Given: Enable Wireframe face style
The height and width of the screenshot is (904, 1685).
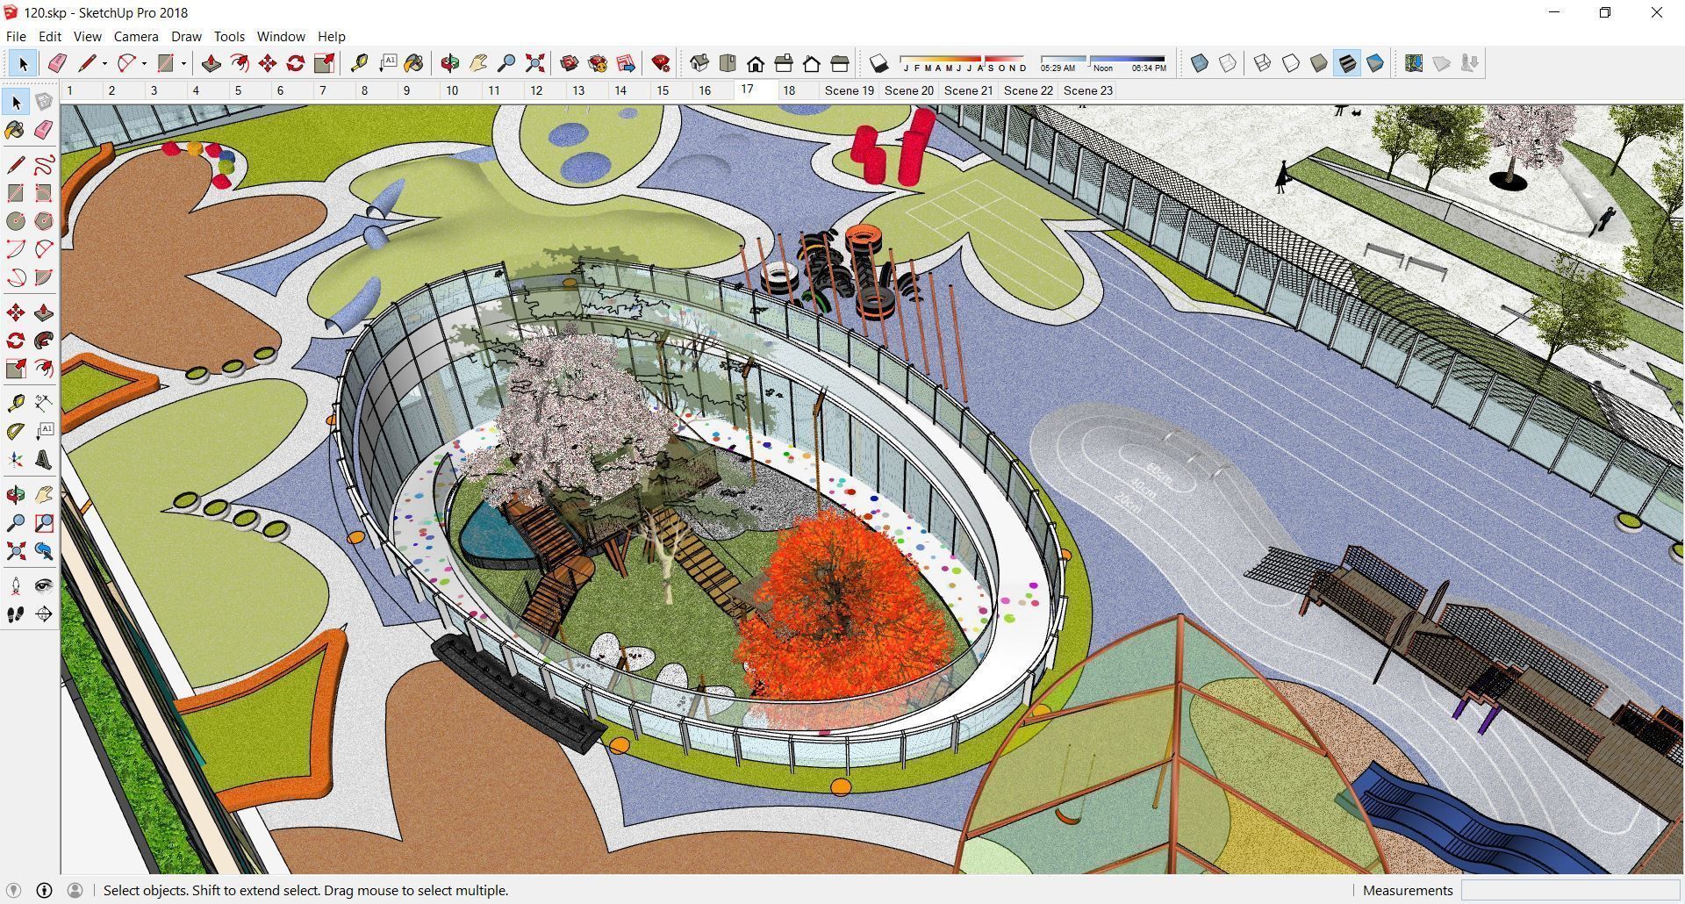Looking at the screenshot, I should [1263, 63].
